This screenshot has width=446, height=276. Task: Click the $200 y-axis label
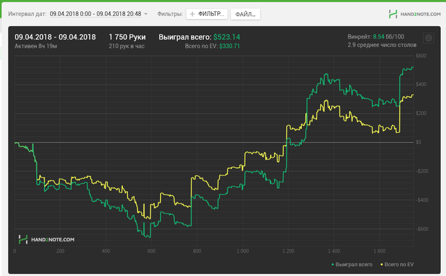pos(421,113)
